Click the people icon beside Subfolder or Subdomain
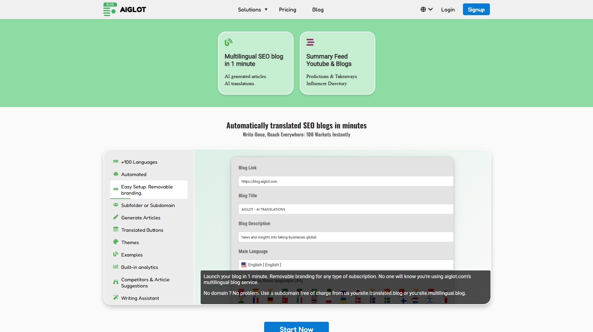 coord(116,205)
